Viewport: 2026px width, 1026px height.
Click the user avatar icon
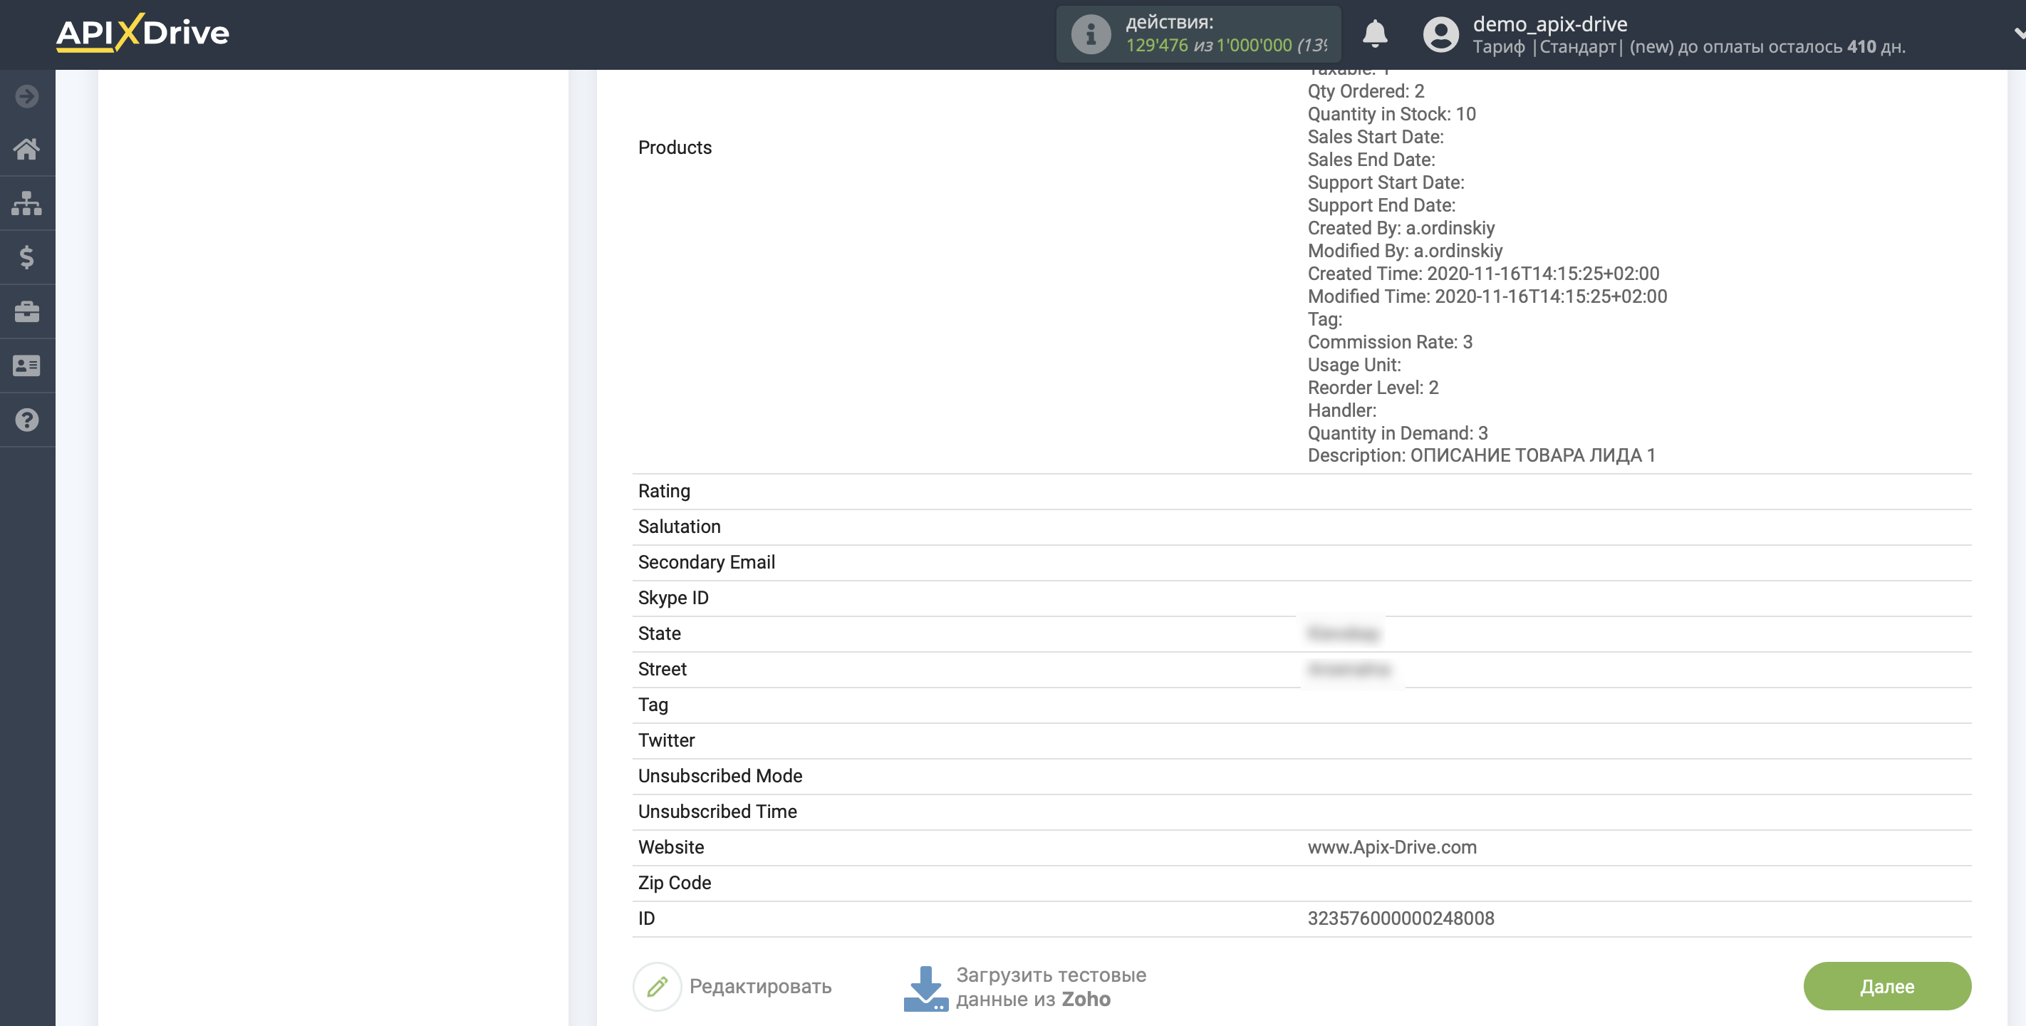pos(1440,33)
